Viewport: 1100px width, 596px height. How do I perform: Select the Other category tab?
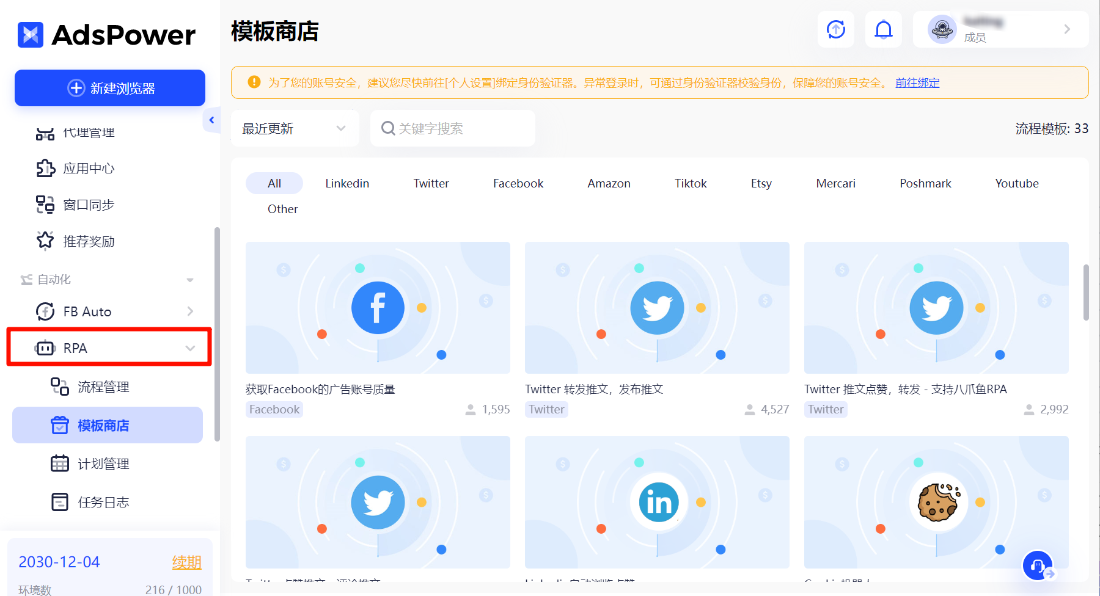coord(283,209)
